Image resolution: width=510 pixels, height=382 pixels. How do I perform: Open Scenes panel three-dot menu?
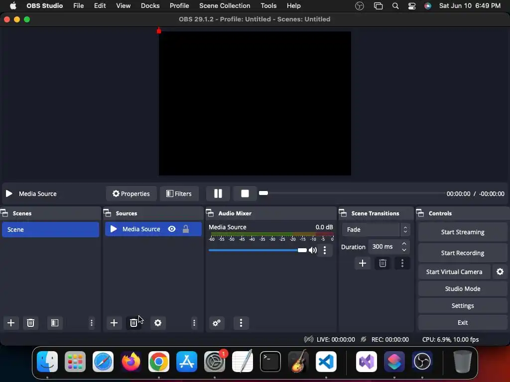[x=92, y=322]
